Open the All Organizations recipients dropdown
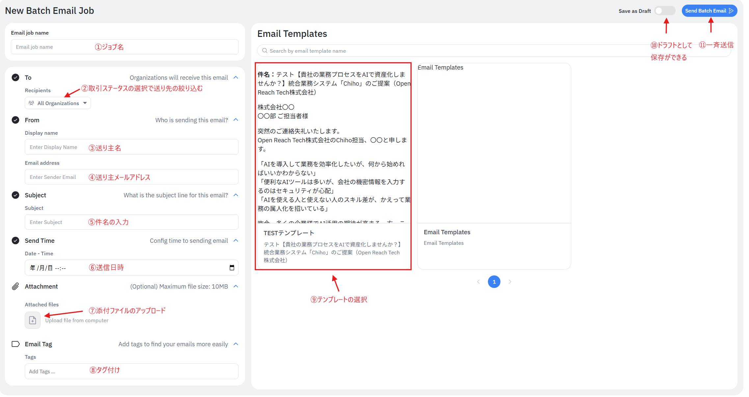Image resolution: width=749 pixels, height=397 pixels. 58,103
